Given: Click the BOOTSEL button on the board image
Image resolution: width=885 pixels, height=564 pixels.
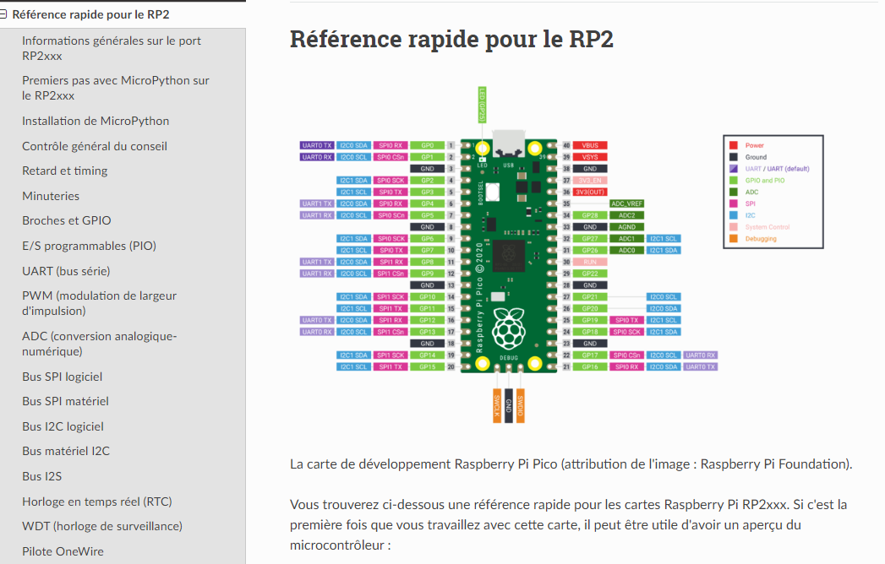Looking at the screenshot, I should [492, 193].
